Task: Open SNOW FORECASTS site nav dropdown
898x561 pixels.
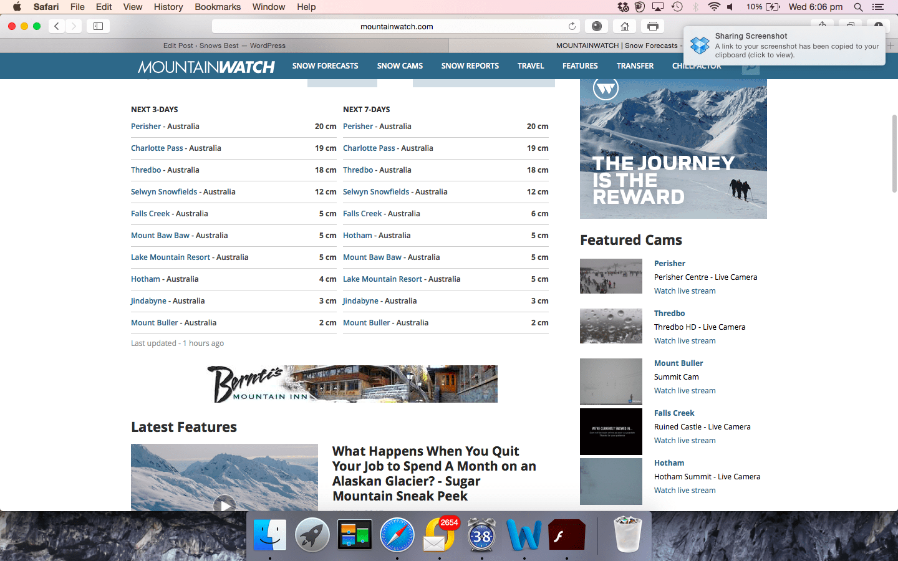Action: 325,65
